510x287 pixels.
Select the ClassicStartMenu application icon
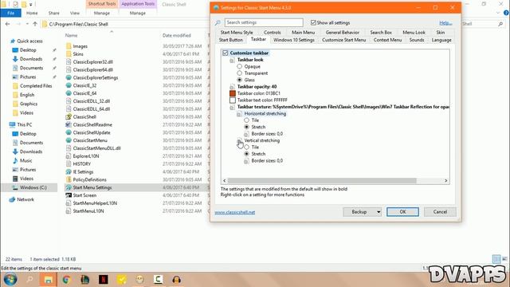(x=69, y=140)
